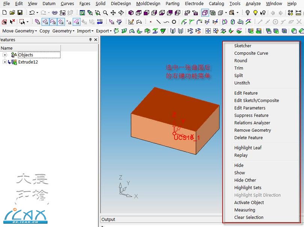The image size is (304, 227).
Task: Click the Pan four-arrow icon
Action: (113, 13)
